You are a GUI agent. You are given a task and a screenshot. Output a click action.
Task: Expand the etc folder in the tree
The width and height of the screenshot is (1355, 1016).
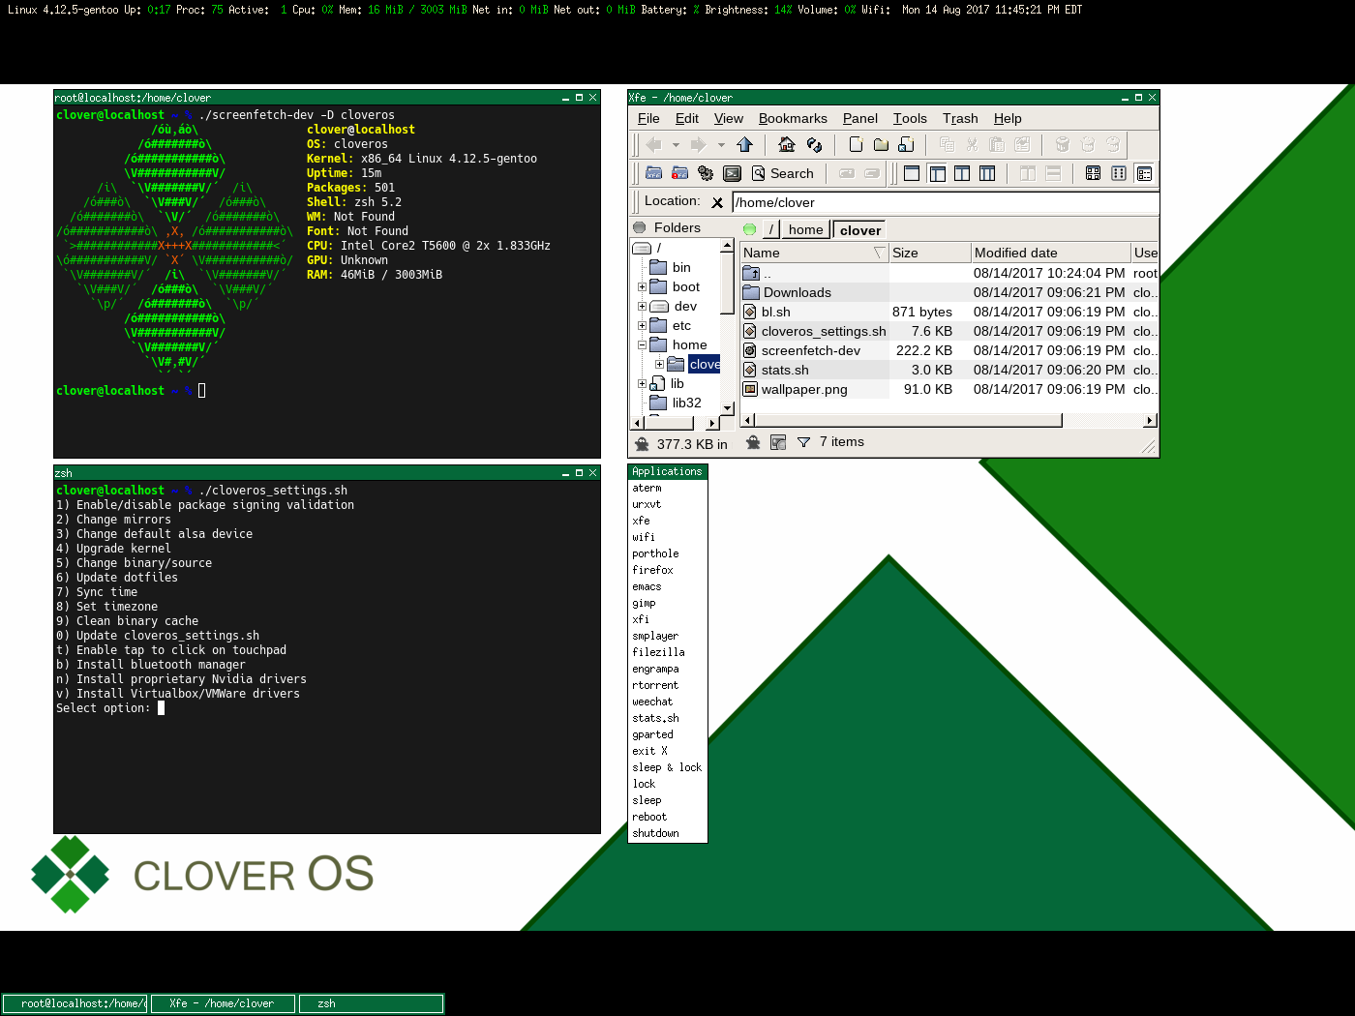pos(642,325)
